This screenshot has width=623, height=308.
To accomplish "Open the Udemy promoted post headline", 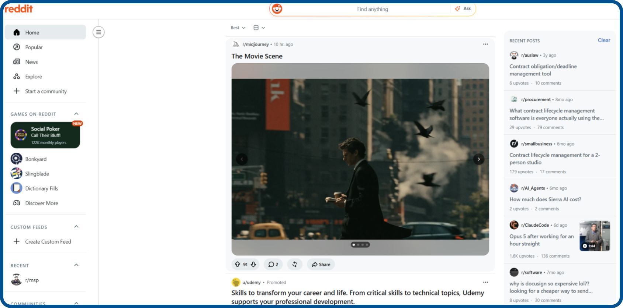I will click(x=357, y=297).
